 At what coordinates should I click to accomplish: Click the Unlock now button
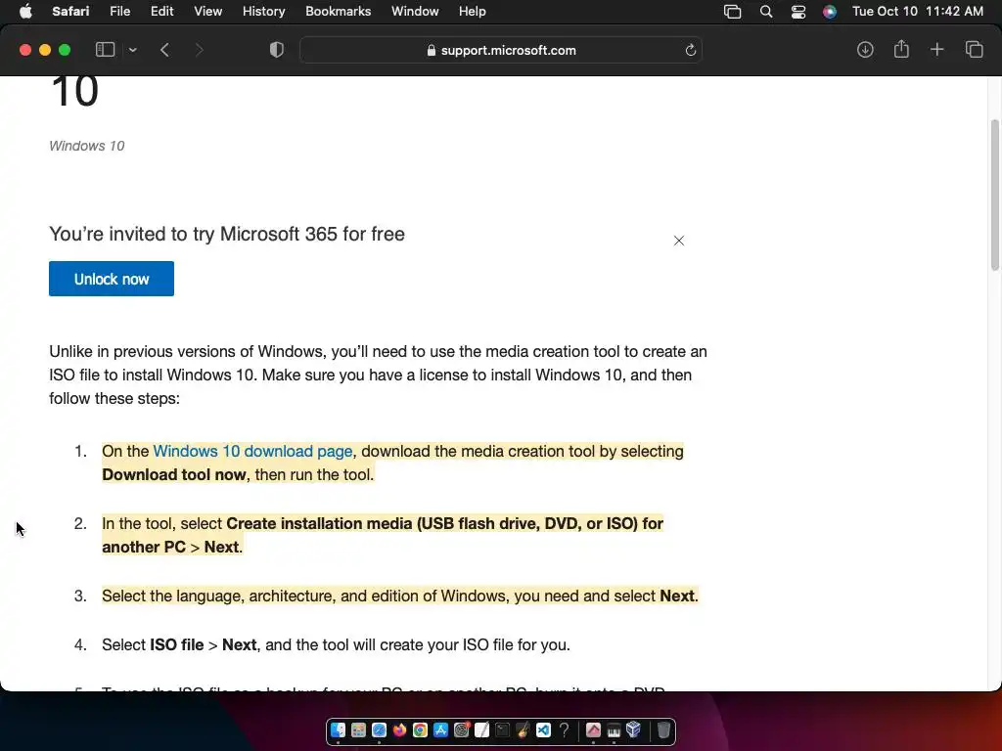(112, 279)
